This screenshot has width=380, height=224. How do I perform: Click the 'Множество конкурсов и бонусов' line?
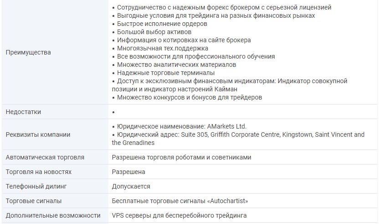click(x=189, y=97)
